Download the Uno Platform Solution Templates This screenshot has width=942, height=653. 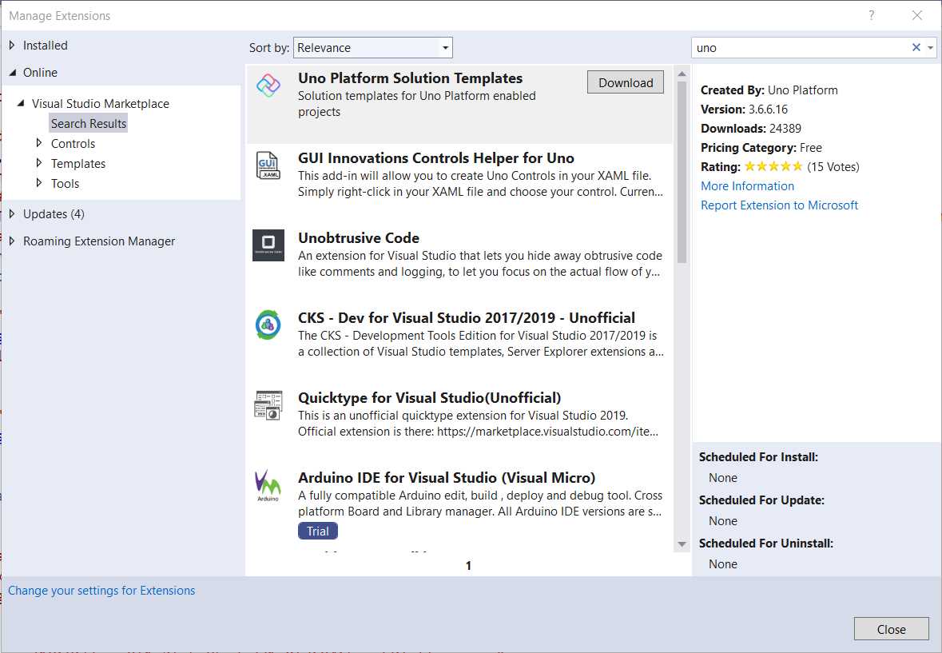click(625, 82)
